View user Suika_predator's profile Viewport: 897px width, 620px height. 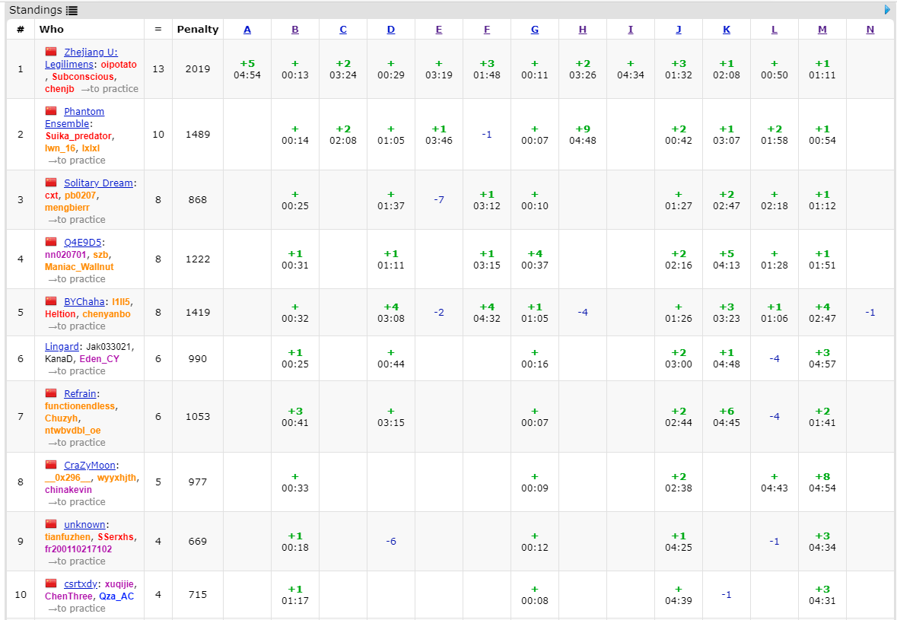(x=78, y=136)
